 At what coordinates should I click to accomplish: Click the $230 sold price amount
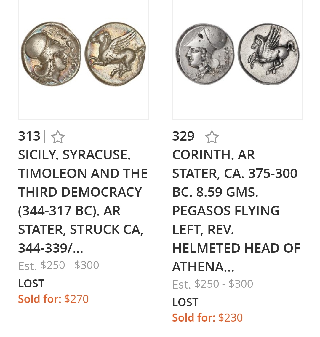[x=231, y=318]
